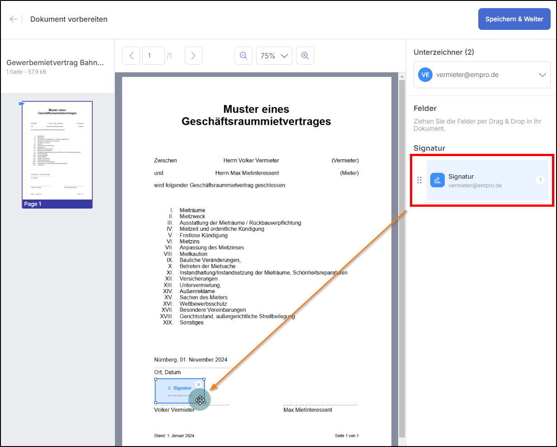Remove the placed Signatur field with X
The image size is (557, 447).
point(199,385)
